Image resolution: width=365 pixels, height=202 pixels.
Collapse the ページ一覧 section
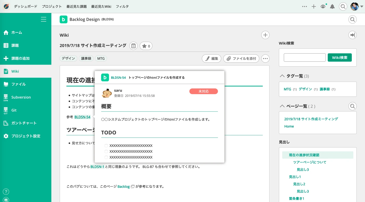(x=282, y=106)
